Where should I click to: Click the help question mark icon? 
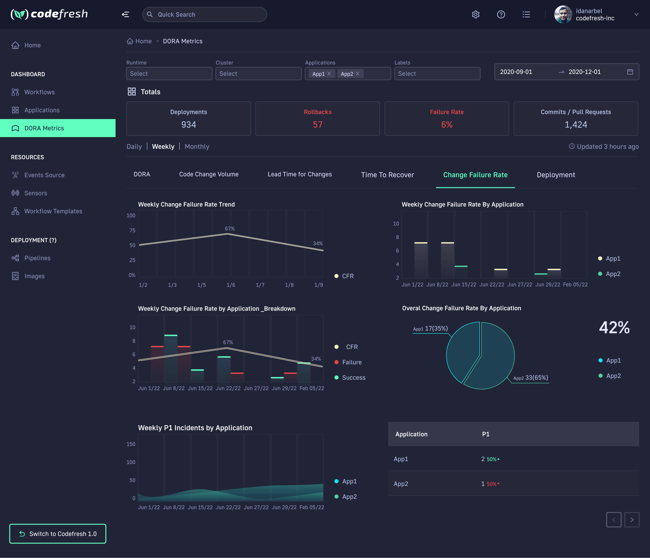[501, 14]
